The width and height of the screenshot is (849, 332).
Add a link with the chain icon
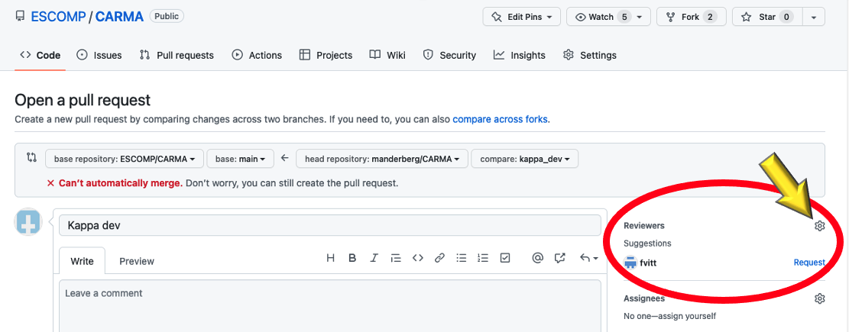click(439, 258)
